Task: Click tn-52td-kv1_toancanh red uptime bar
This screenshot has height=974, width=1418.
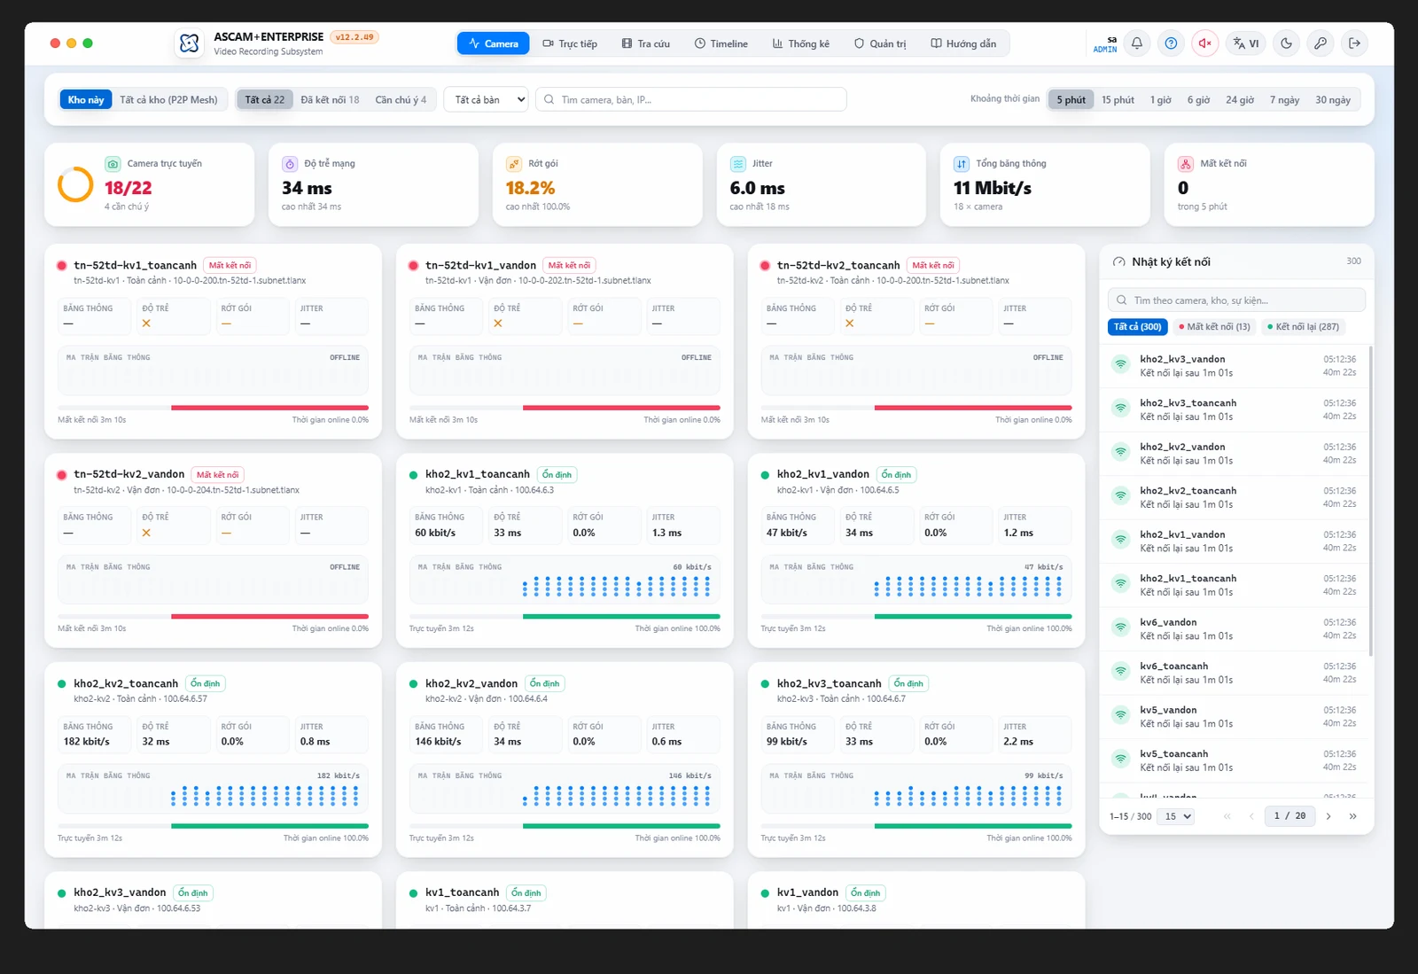Action: [269, 408]
